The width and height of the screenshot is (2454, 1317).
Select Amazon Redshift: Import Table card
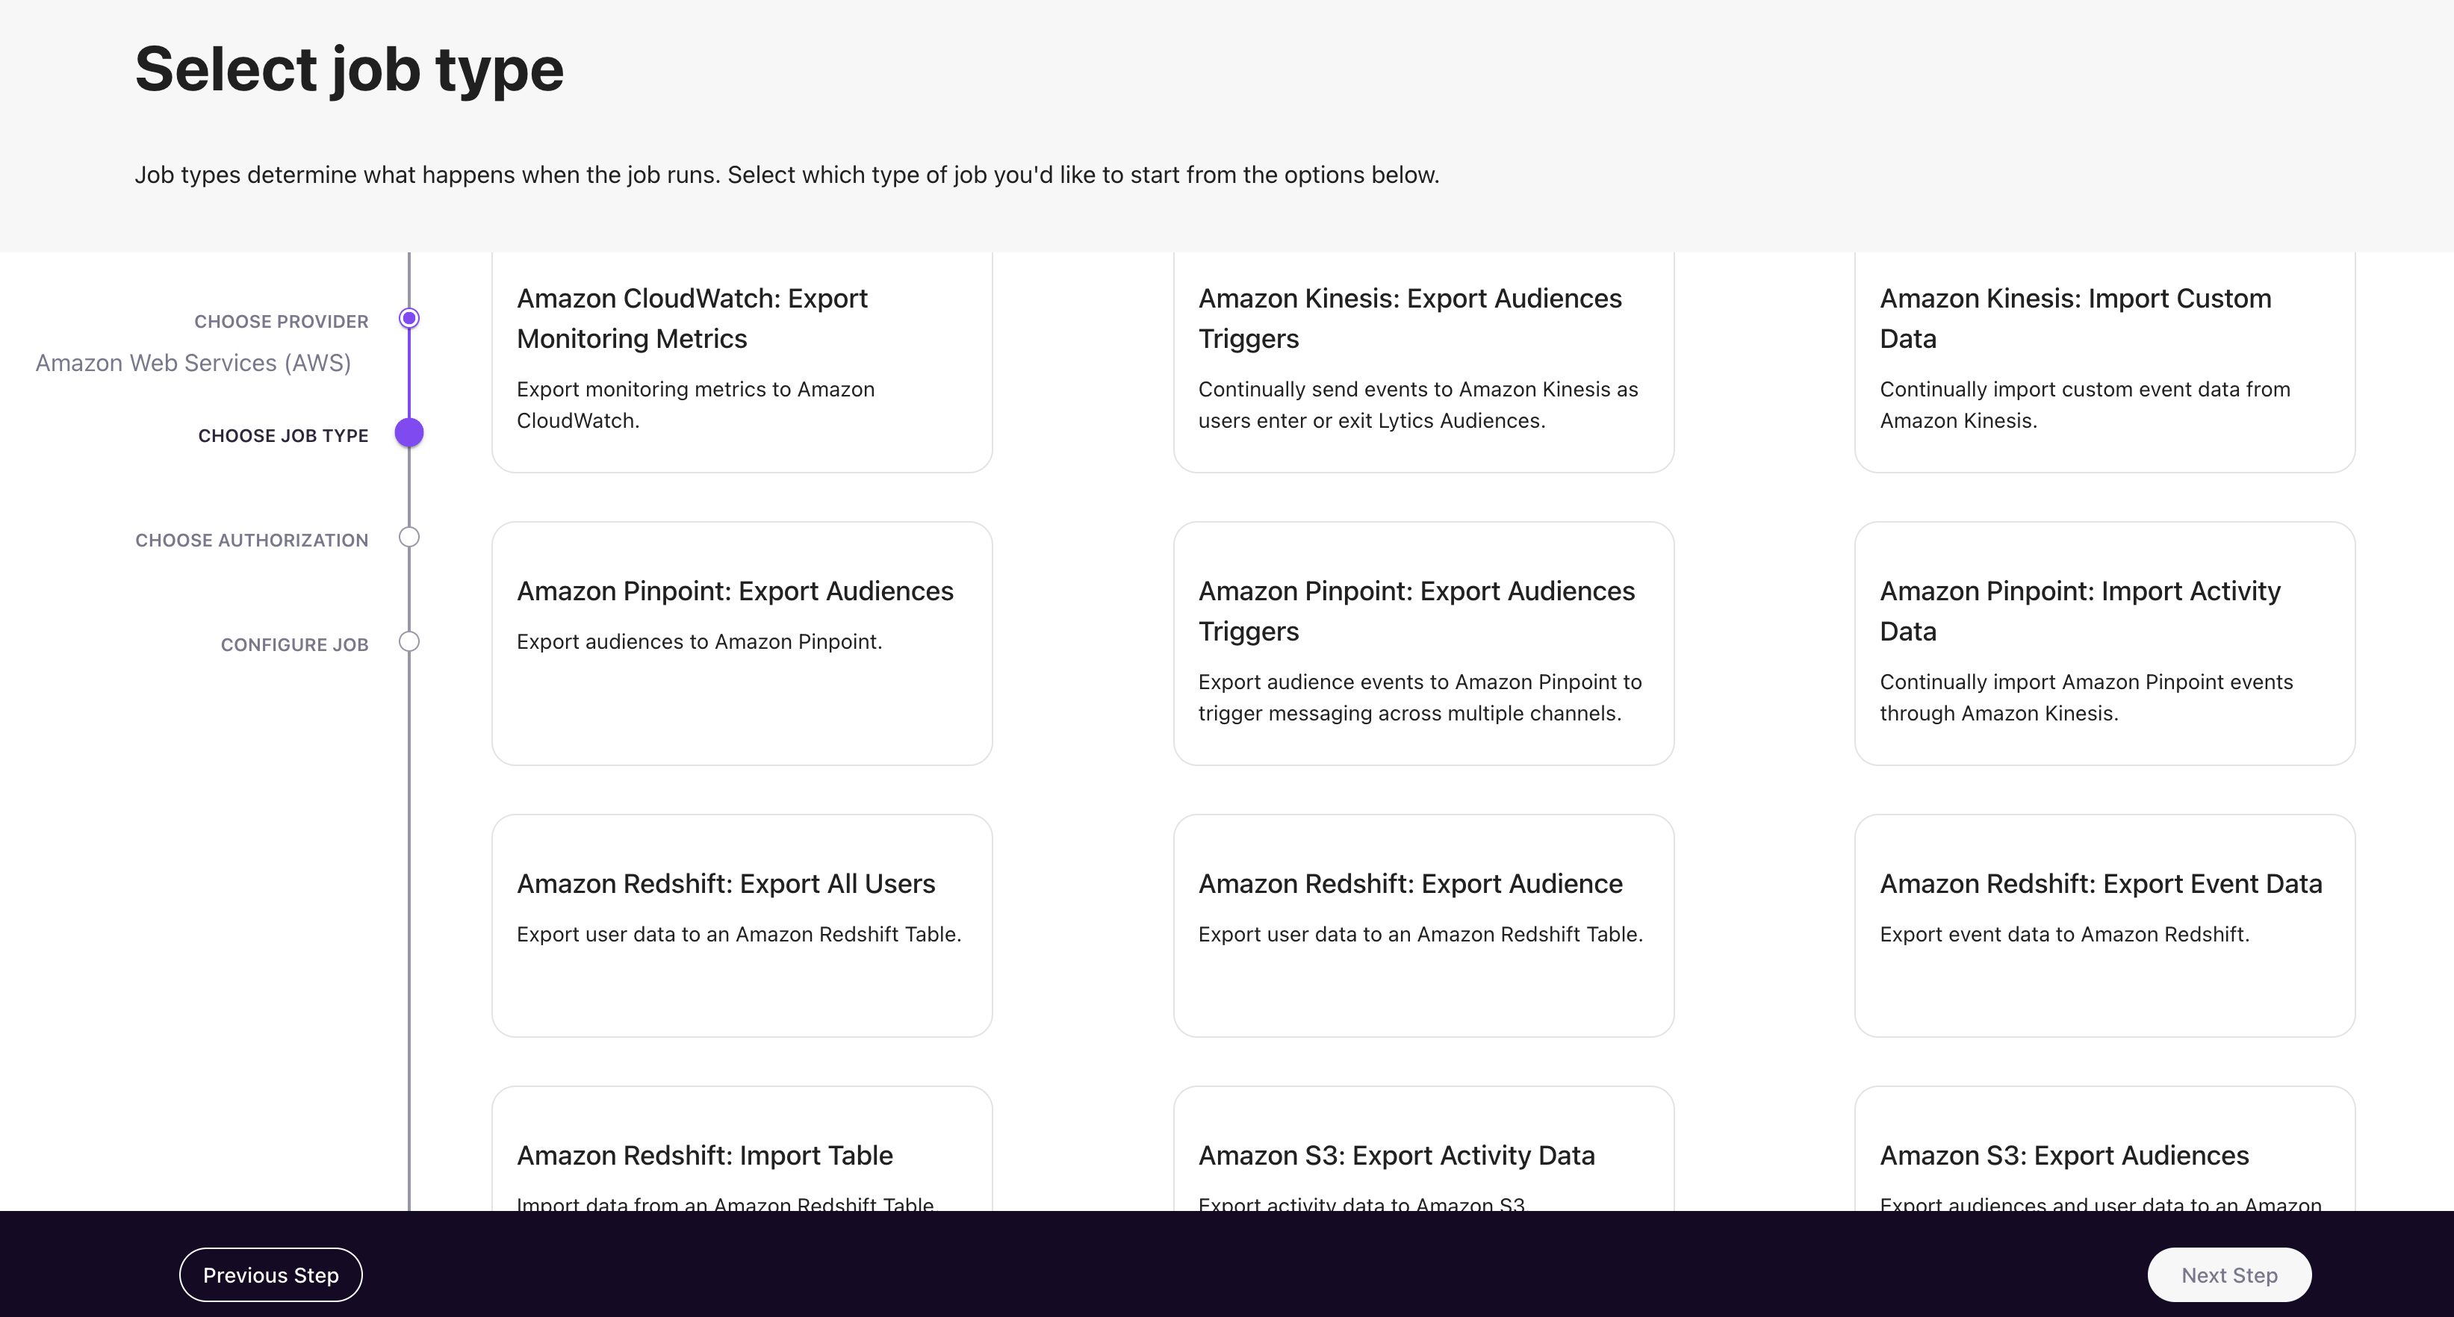click(x=742, y=1150)
